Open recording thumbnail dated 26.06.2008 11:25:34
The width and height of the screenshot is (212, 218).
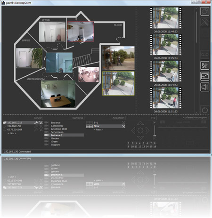pos(166,45)
